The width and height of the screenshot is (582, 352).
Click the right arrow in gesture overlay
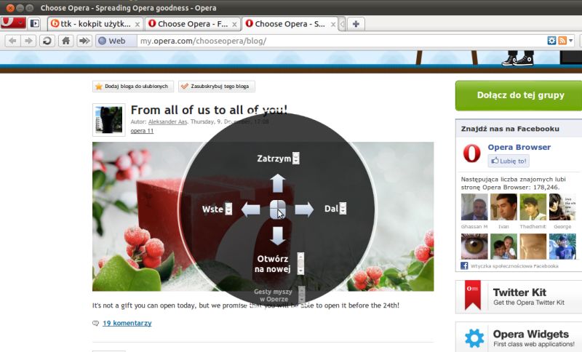pyautogui.click(x=304, y=209)
